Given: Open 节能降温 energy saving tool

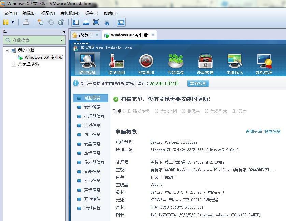Looking at the screenshot, I should [x=176, y=64].
